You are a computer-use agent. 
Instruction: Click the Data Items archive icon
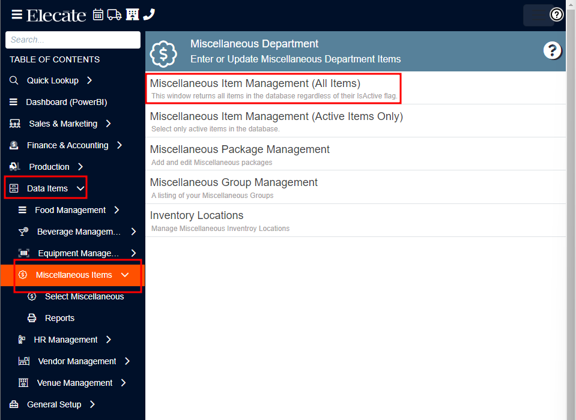point(14,188)
